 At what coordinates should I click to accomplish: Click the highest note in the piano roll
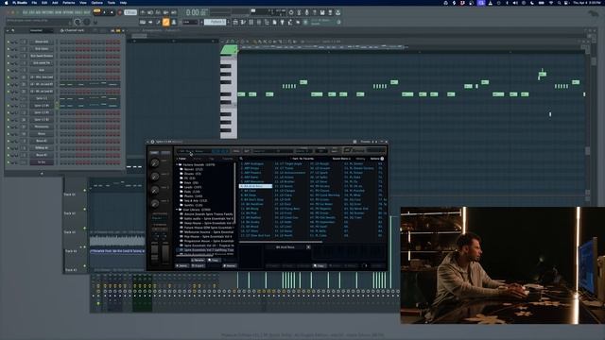coord(543,74)
